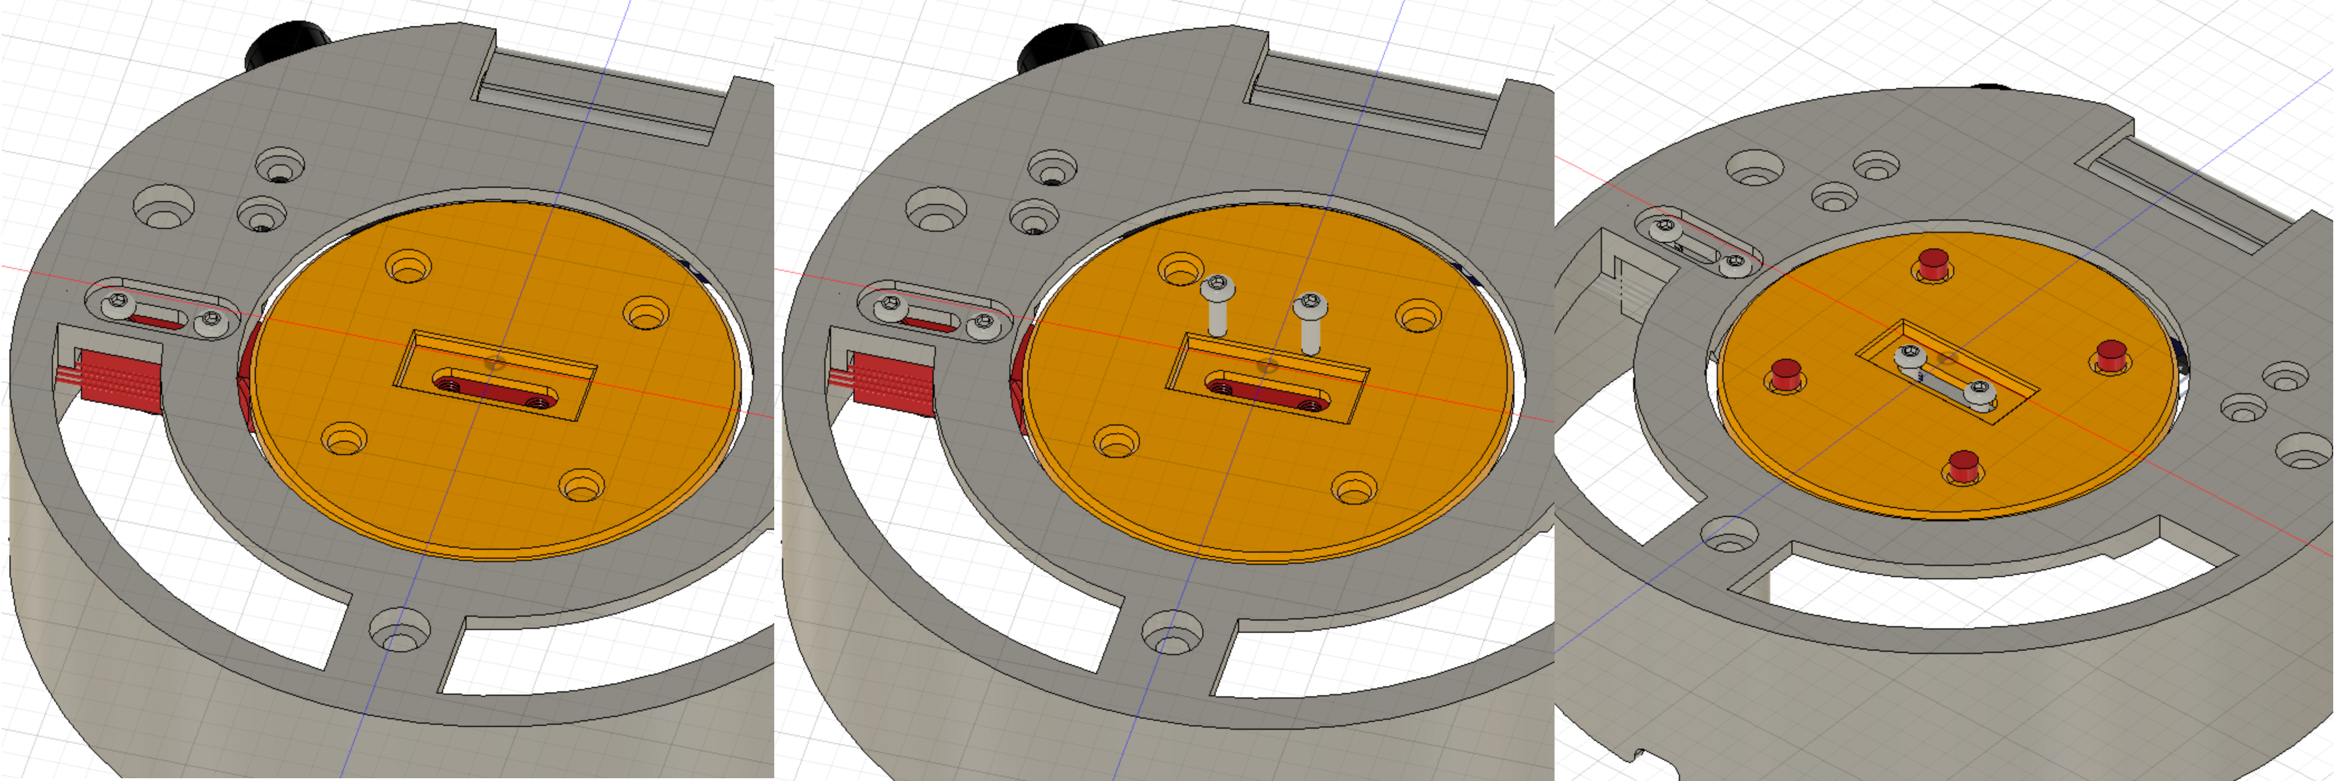The image size is (2341, 781).
Task: Click the bottom red pin on the right view's disc
Action: coord(1964,467)
